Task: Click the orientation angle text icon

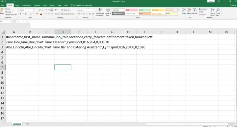Action: coord(56,10)
